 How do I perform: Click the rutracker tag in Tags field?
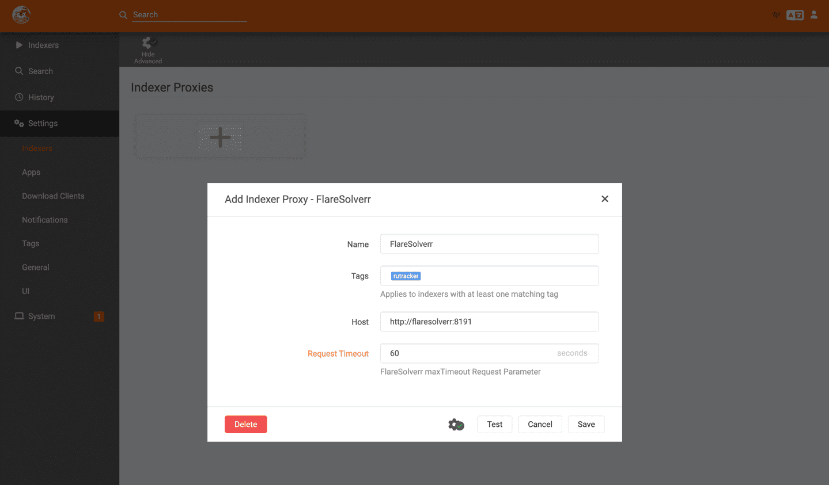click(406, 276)
